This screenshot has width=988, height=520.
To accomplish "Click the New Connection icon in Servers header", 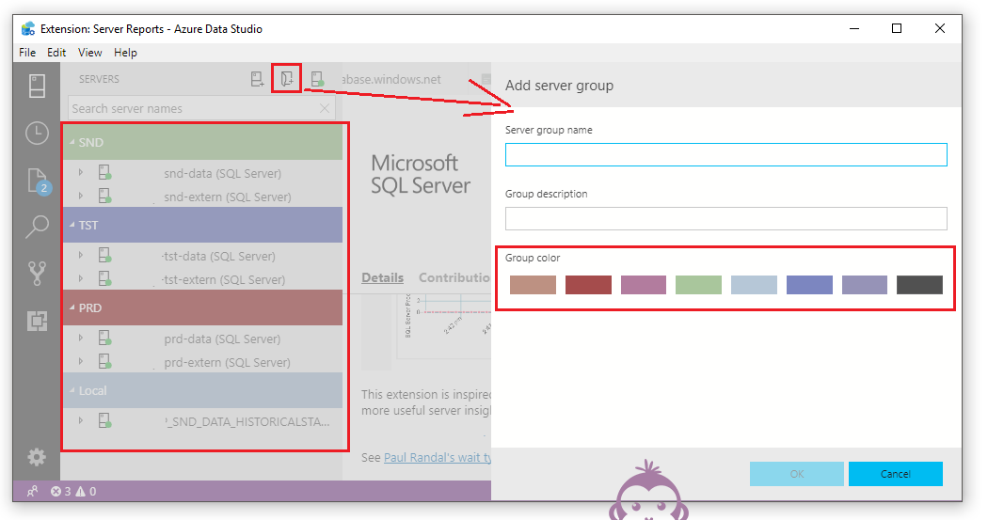I will tap(257, 79).
